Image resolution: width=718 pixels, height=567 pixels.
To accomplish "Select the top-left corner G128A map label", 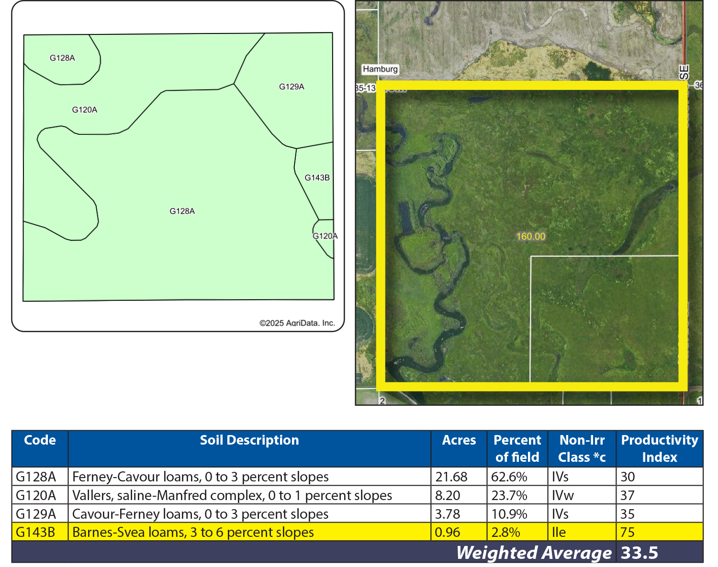I will tap(62, 58).
